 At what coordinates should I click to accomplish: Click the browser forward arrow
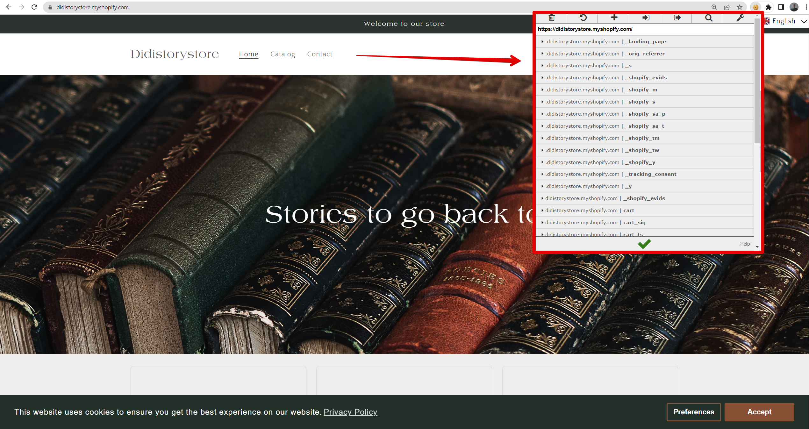click(x=21, y=7)
